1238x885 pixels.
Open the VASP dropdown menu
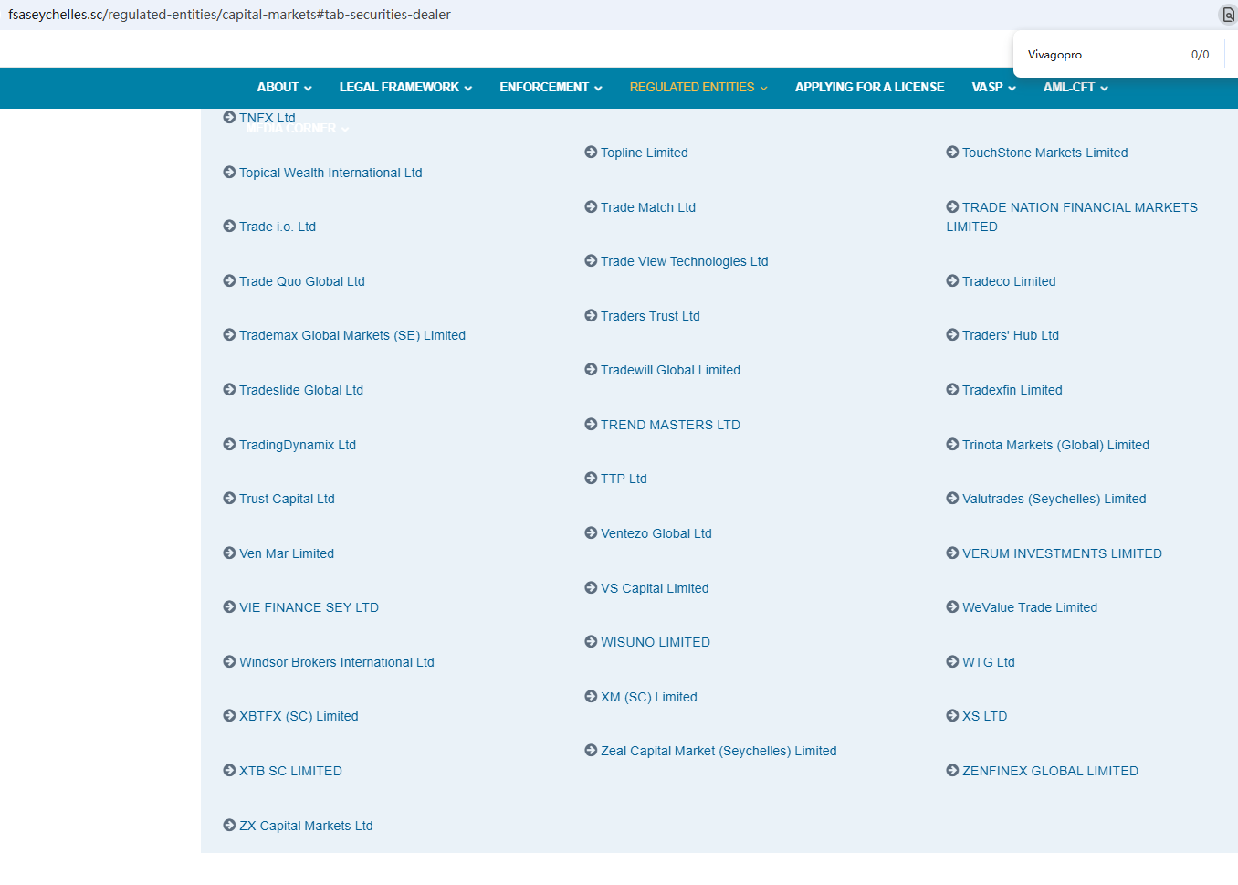[x=993, y=88]
